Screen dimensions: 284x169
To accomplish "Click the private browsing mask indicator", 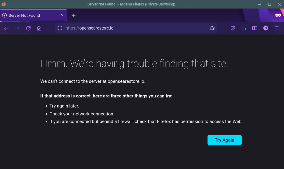I will [x=278, y=15].
